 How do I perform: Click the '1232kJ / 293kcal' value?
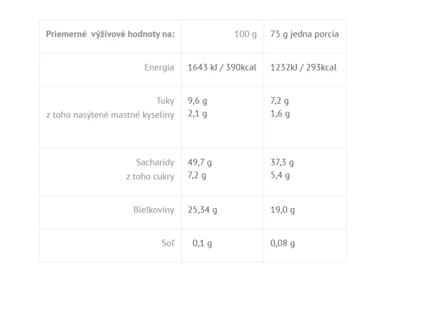coord(303,68)
